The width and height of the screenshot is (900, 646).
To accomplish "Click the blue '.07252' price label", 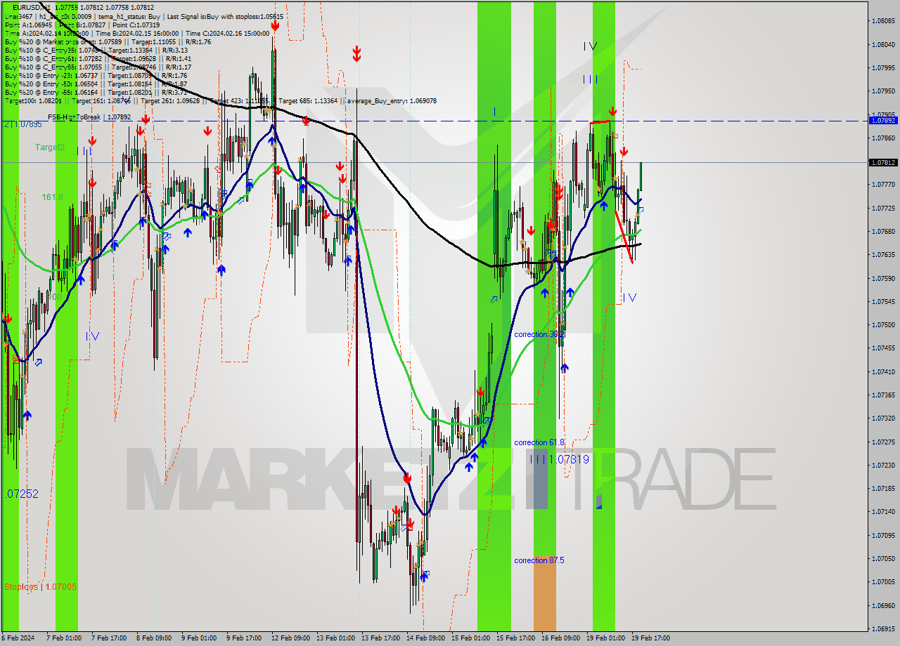I will [x=21, y=494].
